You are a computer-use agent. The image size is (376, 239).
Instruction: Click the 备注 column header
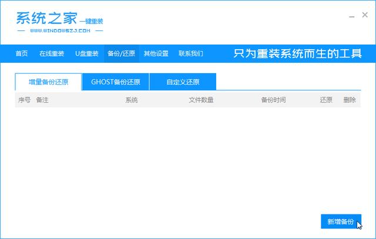42,100
